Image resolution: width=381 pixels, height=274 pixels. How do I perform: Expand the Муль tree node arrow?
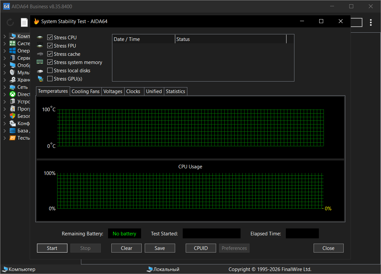coord(5,73)
